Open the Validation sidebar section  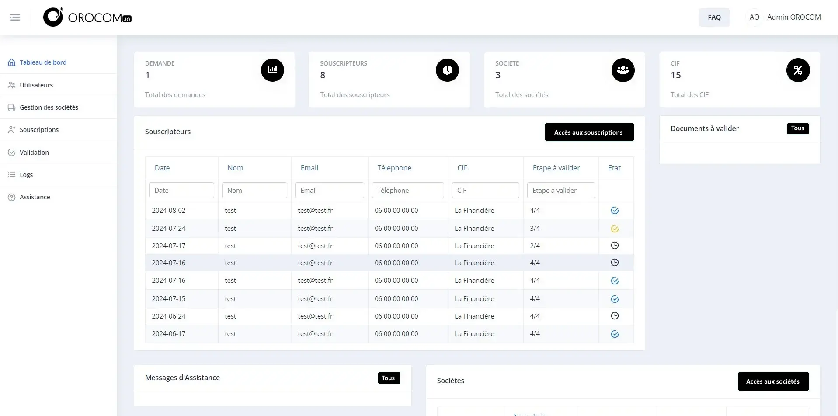click(x=34, y=153)
